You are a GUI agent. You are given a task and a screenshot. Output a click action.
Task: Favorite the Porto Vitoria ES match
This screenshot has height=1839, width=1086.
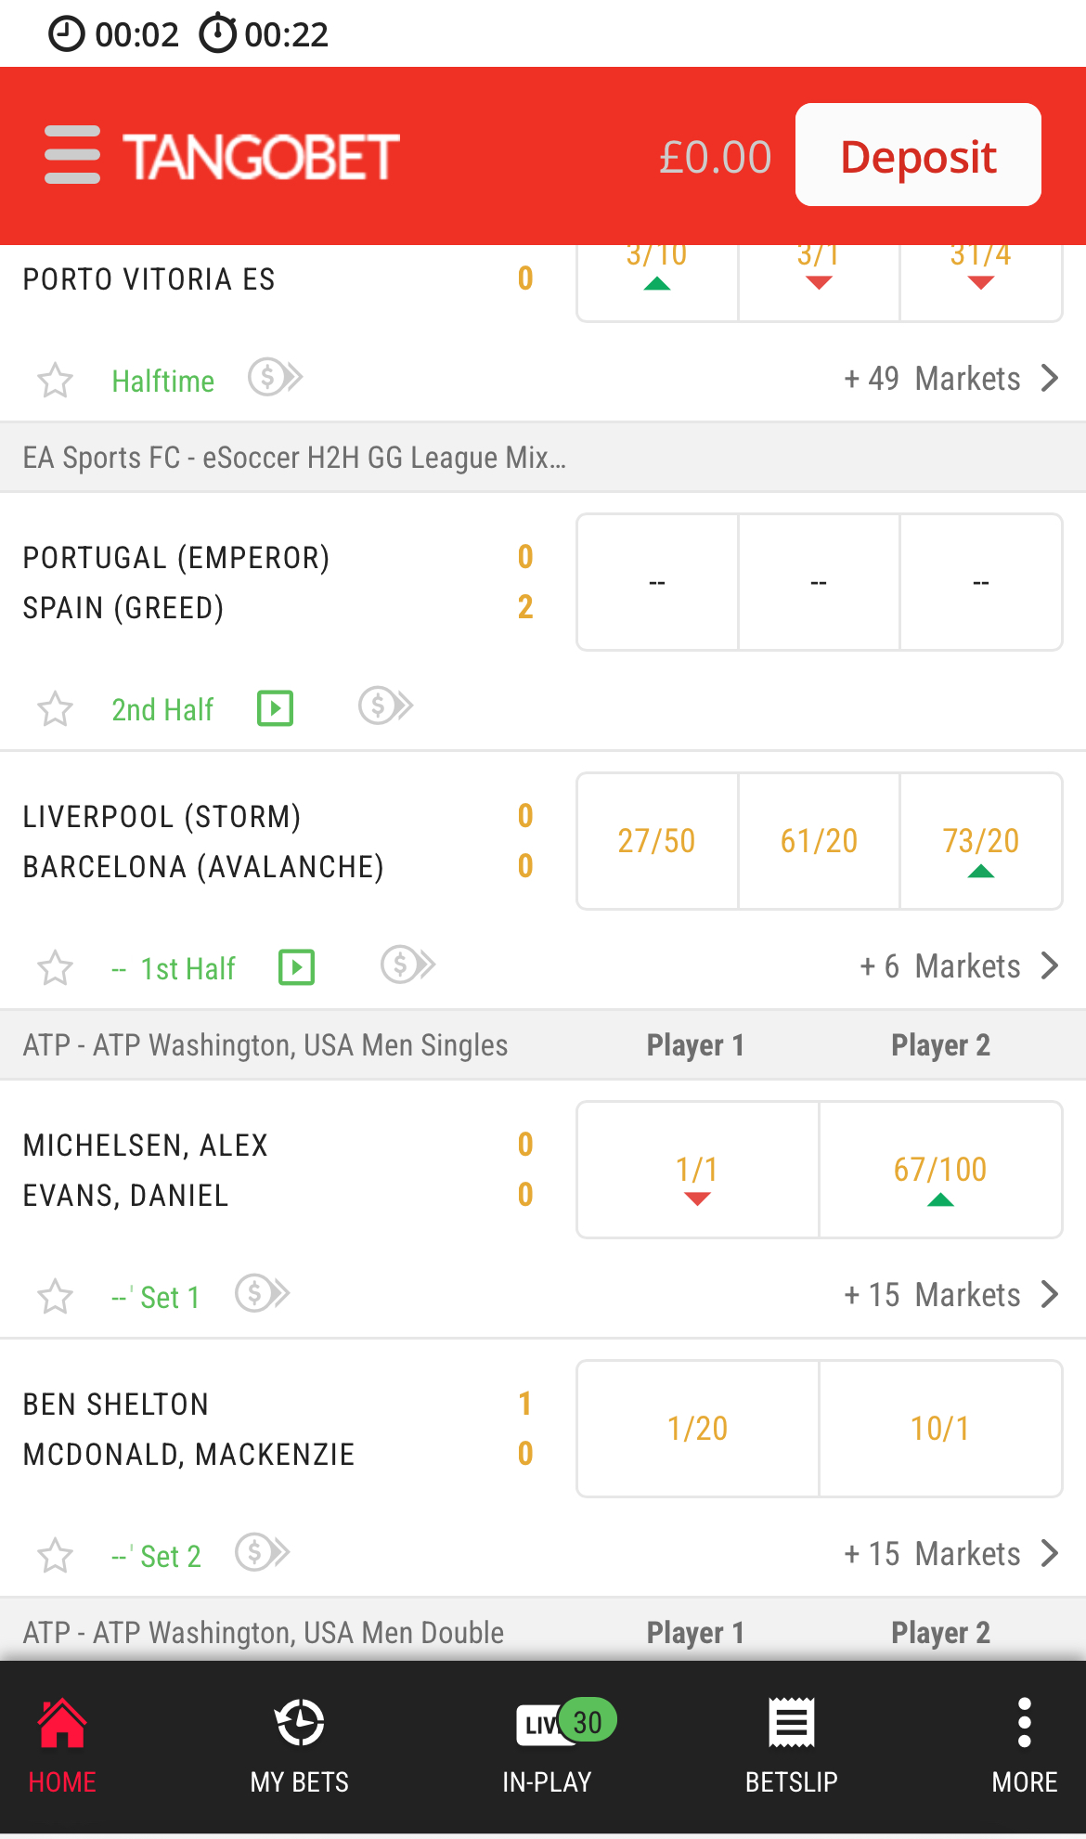56,381
